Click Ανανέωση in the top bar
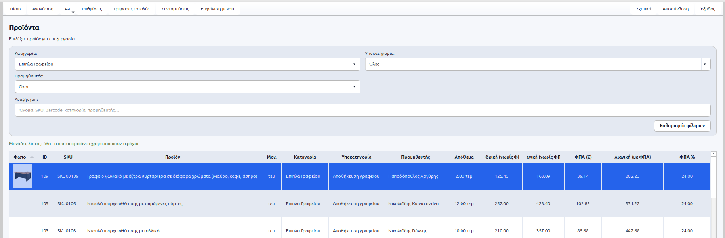The height and width of the screenshot is (238, 725). (x=43, y=9)
